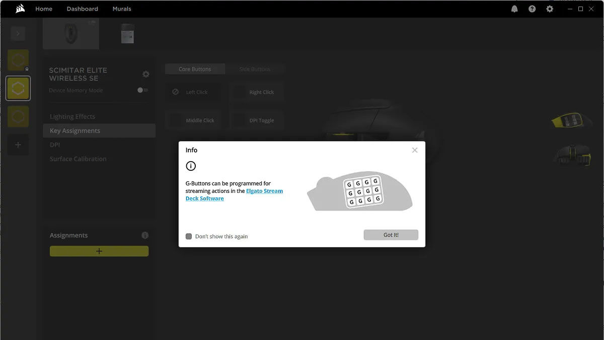
Task: Add a new profile with plus icon
Action: pos(18,145)
